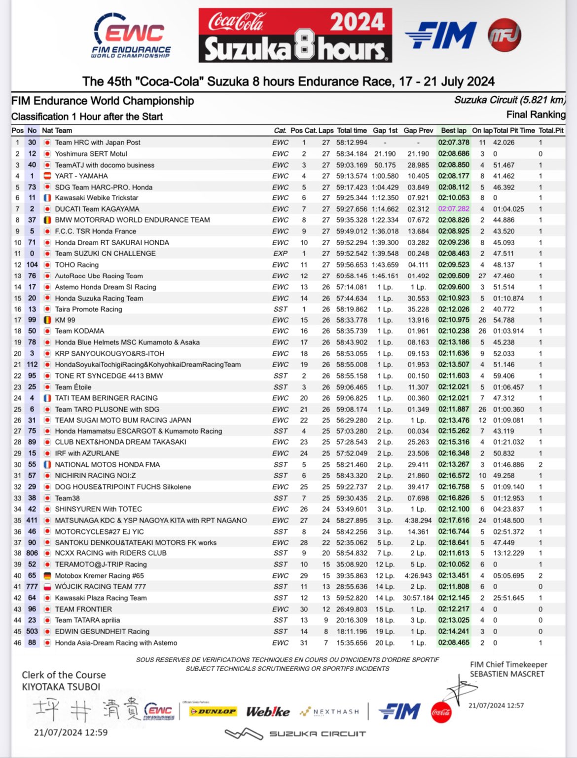
Task: Click the FIM Chief Timekeeper name Sebastien Mascret
Action: pos(507,674)
